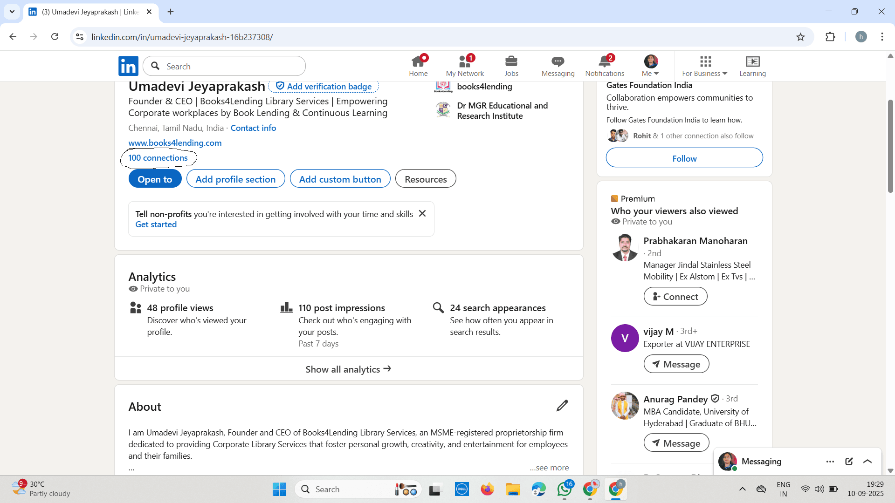The image size is (895, 503).
Task: Open Contact info link
Action: click(253, 128)
